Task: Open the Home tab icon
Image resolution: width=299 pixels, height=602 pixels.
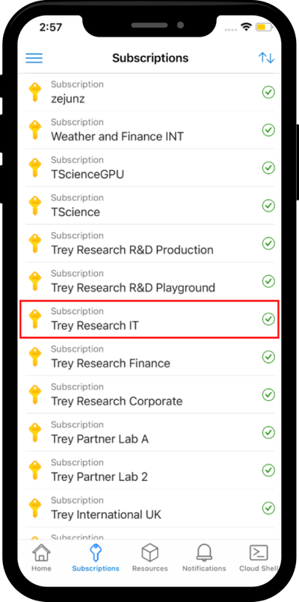Action: point(41,553)
